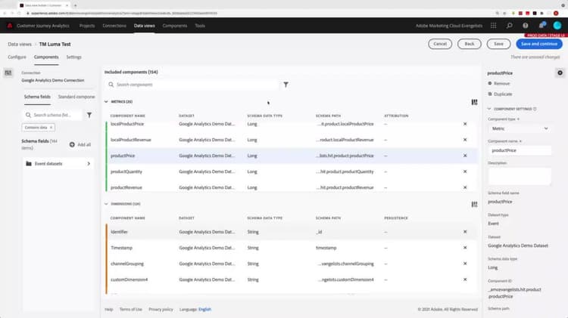
Task: Collapse the Component settings section
Action: (x=489, y=109)
